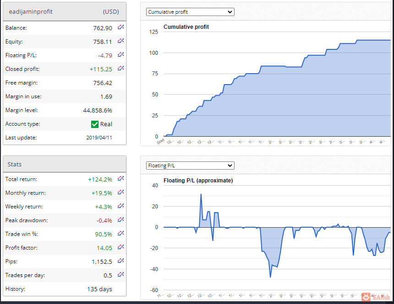The height and width of the screenshot is (304, 394).
Task: Select the Profit factor value 14.05
Action: 104,248
